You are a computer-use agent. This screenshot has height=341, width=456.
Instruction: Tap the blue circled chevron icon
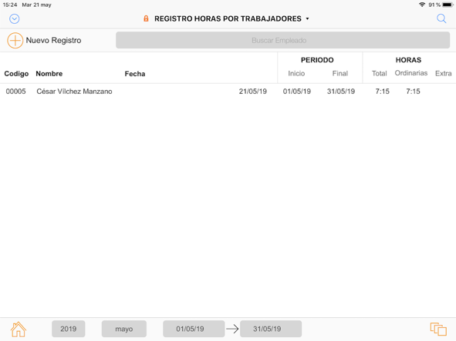click(x=14, y=19)
